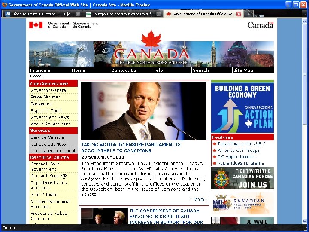This screenshot has width=309, height=232.
Task: Click the maple leaf bullet beside Travelling to the U.S.?
Action: (215, 144)
